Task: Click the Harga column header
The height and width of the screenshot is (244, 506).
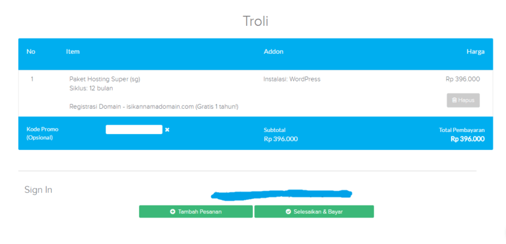Action: pyautogui.click(x=476, y=52)
